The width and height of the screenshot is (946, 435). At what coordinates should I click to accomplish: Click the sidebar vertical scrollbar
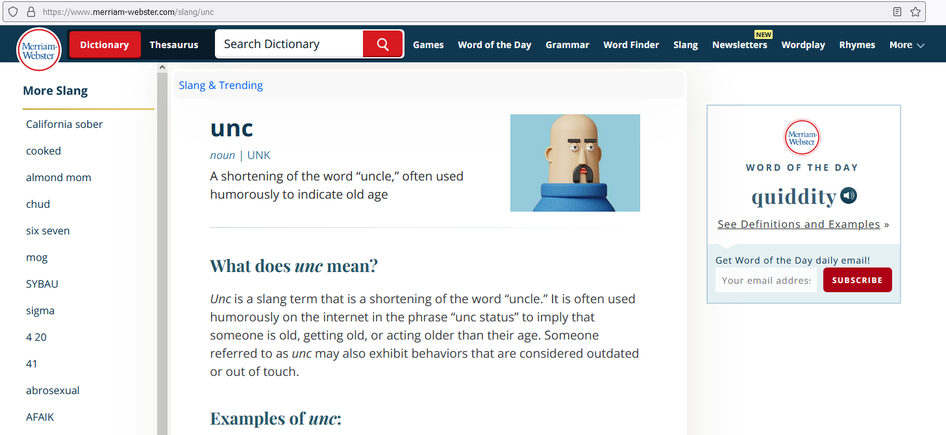click(x=162, y=253)
